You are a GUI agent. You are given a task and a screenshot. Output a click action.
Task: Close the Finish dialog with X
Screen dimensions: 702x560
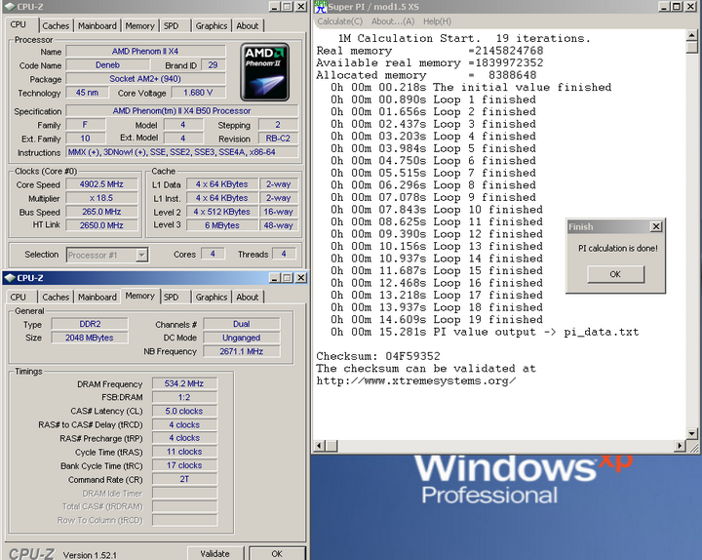pos(656,226)
